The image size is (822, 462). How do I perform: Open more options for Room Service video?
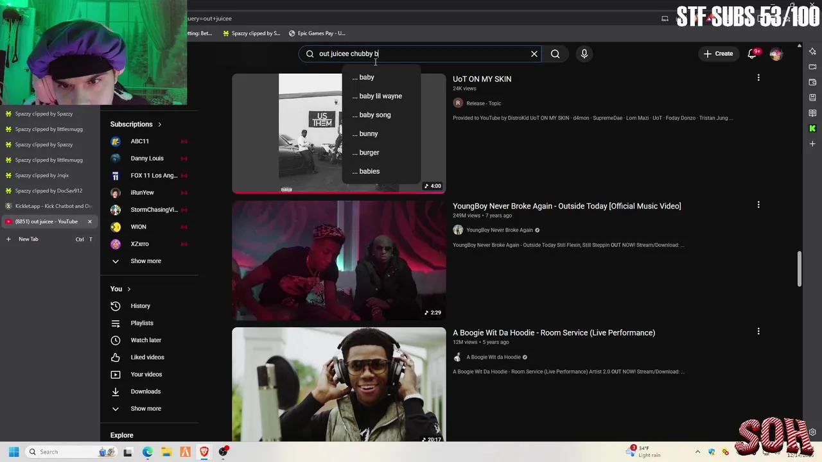[x=758, y=332]
